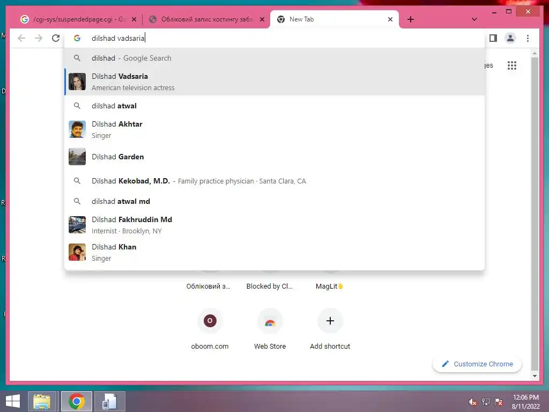The image size is (549, 412).
Task: Close the suspendedpage.cgi tab
Action: point(133,19)
